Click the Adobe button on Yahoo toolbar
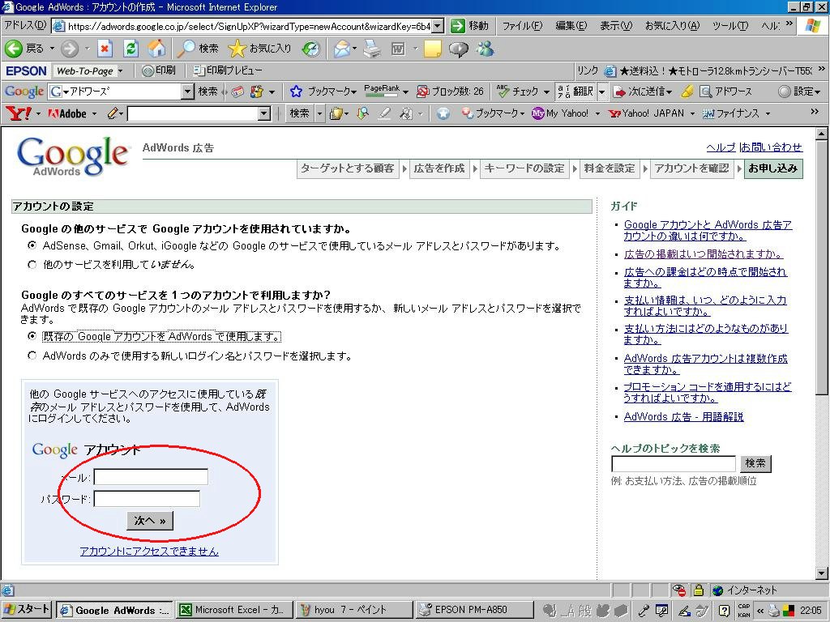The width and height of the screenshot is (830, 622). click(x=67, y=113)
